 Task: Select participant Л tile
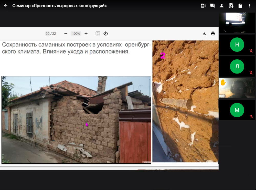[237, 67]
